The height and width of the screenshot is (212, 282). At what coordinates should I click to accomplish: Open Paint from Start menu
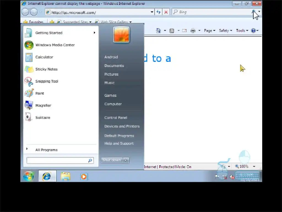tap(61, 93)
